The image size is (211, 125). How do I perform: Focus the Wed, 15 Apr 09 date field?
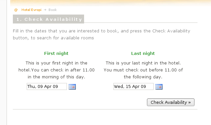[x=133, y=87]
